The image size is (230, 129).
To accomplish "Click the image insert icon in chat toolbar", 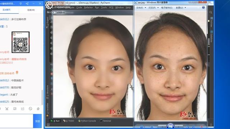I will click(x=15, y=109).
